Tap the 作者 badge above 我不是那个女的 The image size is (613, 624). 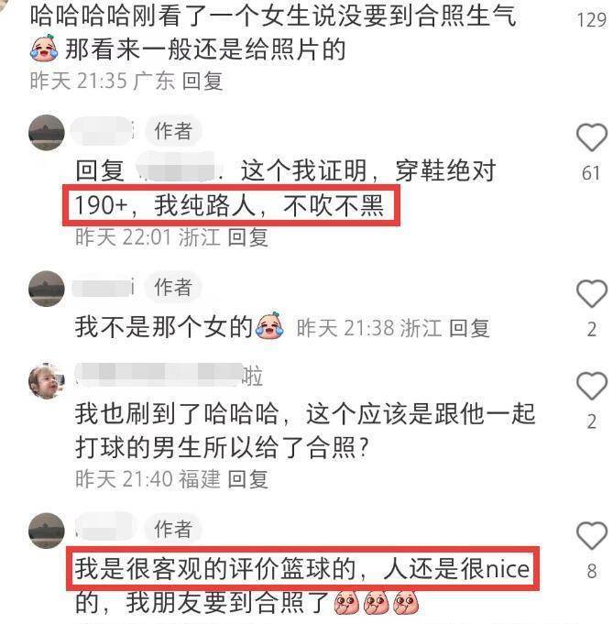coord(173,287)
